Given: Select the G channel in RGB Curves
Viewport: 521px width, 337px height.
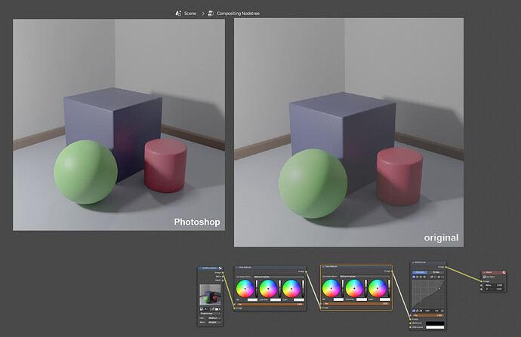Looking at the screenshot, I should click(x=421, y=277).
